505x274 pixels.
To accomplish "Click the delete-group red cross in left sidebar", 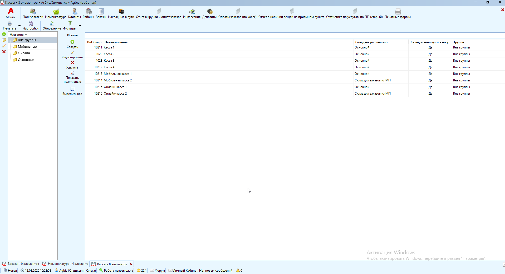I will point(4,52).
